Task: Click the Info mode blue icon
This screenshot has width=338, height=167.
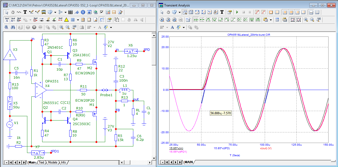Action: (83, 12)
